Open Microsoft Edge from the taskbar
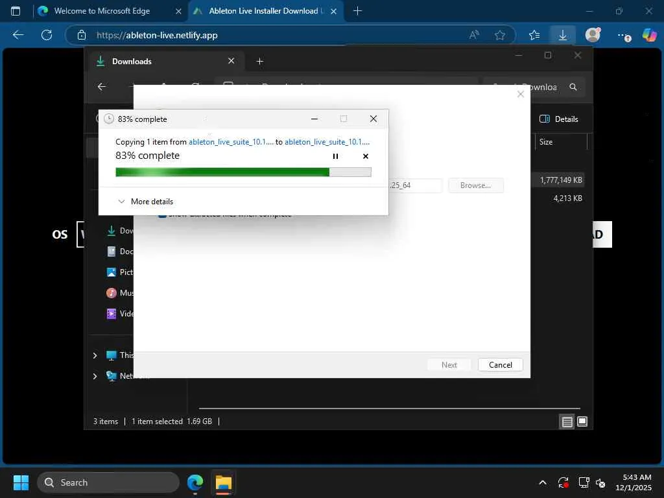This screenshot has width=664, height=498. point(195,482)
